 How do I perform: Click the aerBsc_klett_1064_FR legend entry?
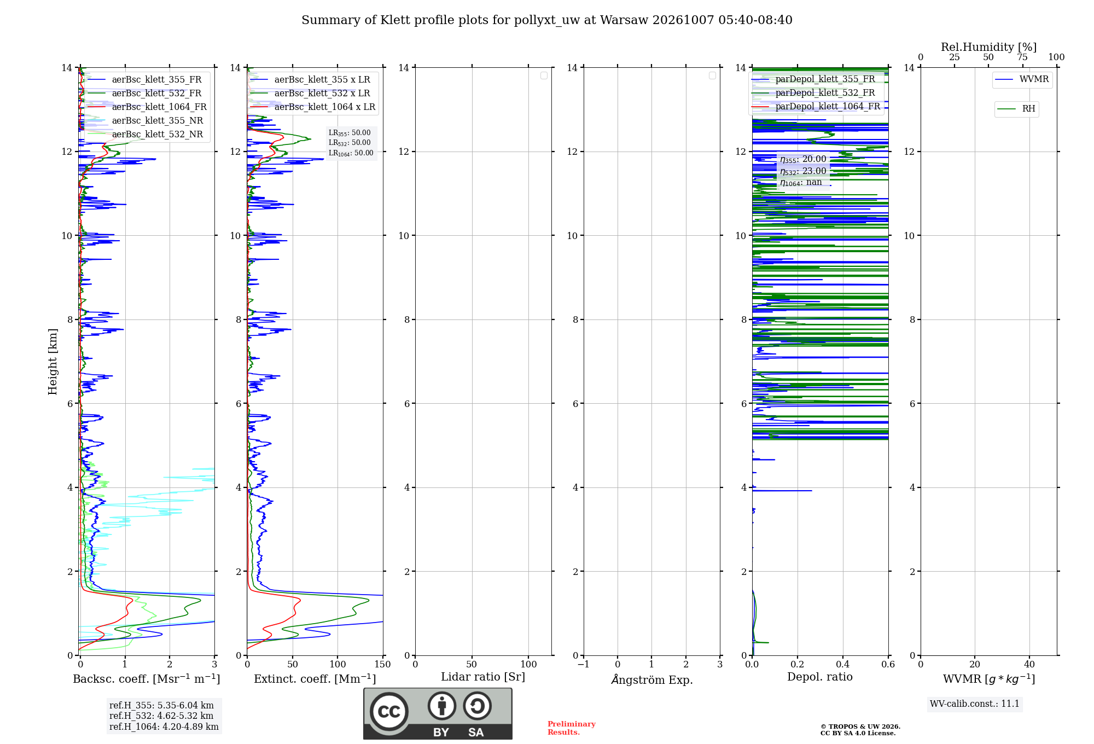pyautogui.click(x=147, y=107)
